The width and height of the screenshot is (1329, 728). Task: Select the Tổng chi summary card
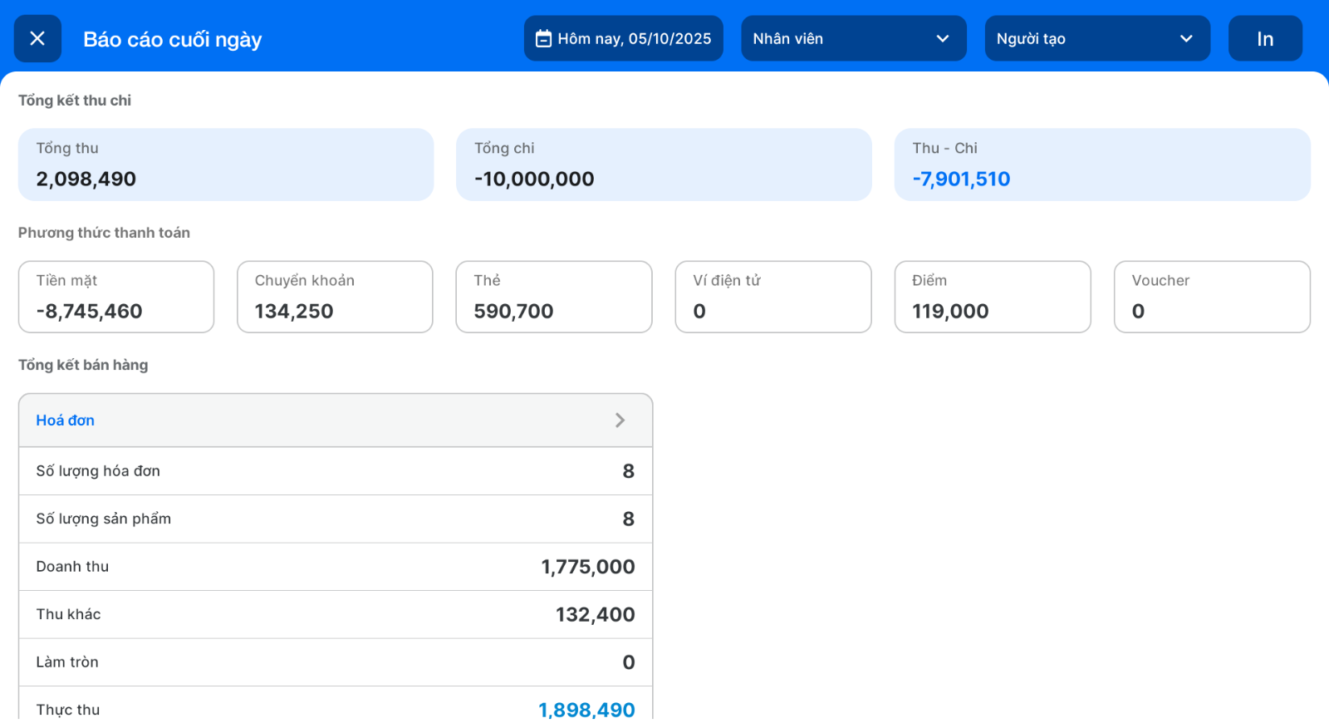664,165
